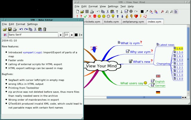The image size is (191, 120).
Task: Click the red magnifier reset zoom icon
Action: tap(162, 12)
